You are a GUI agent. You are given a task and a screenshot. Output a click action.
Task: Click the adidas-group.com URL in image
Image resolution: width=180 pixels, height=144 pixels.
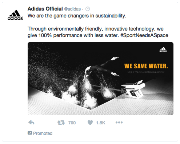pyautogui.click(x=146, y=72)
